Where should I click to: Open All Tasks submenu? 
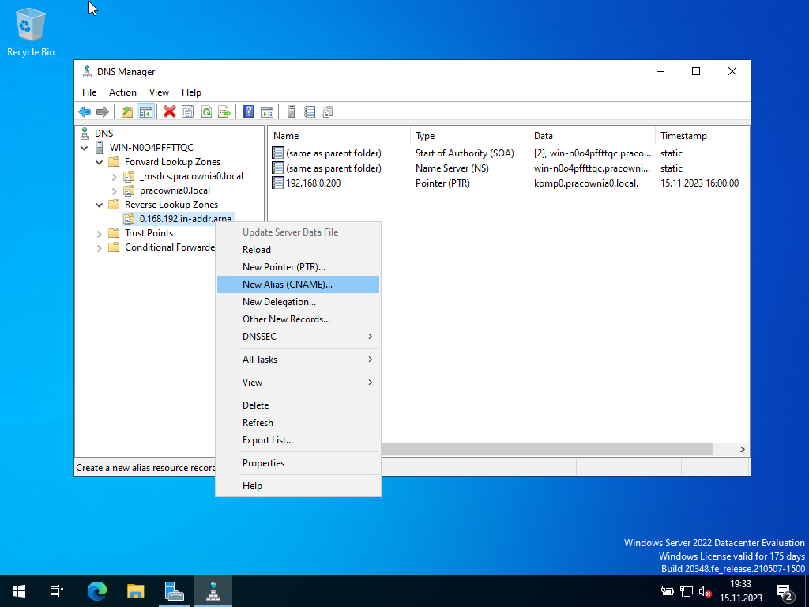[298, 360]
